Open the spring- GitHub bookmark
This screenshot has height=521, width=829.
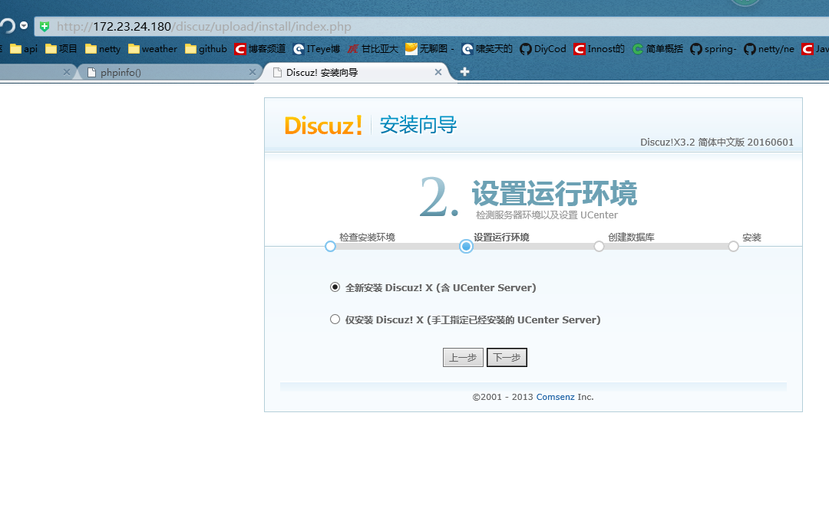[713, 49]
